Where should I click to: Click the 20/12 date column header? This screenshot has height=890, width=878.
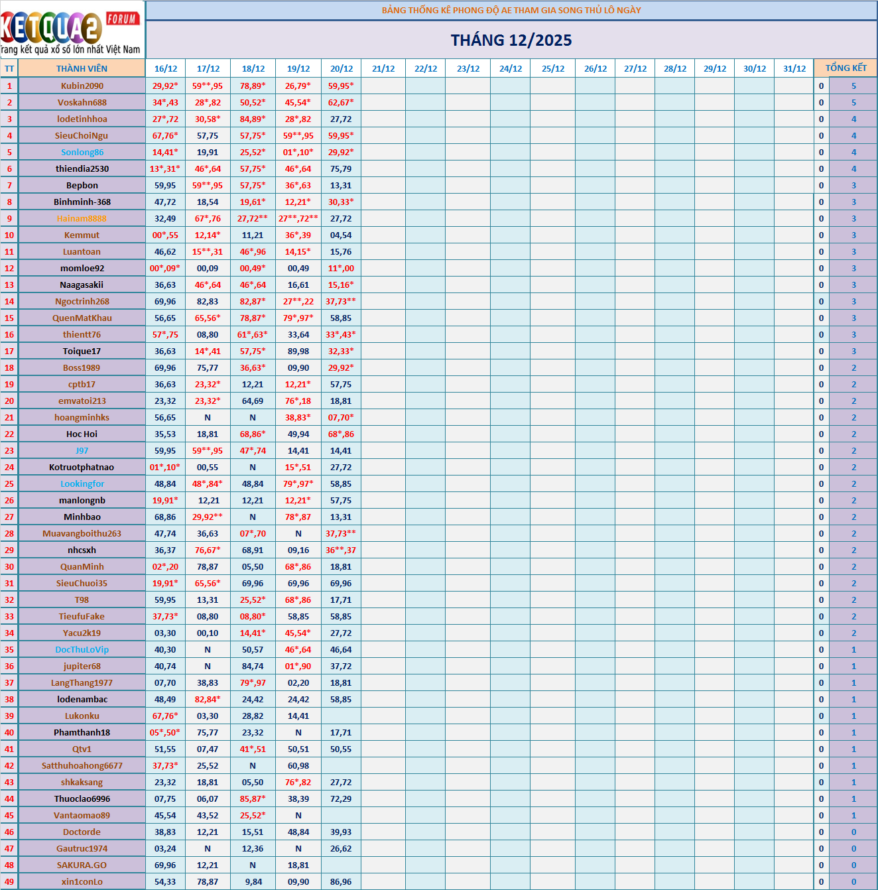(342, 68)
